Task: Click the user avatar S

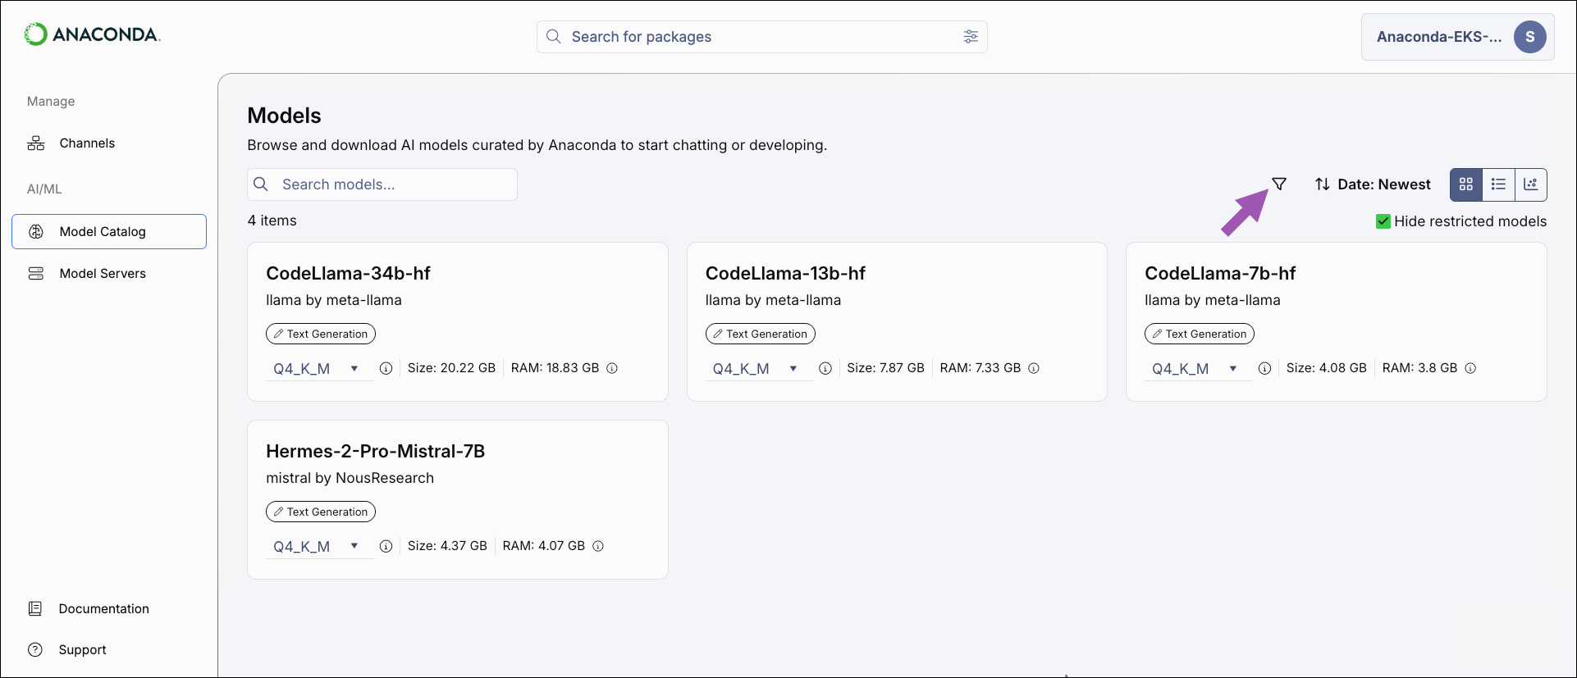Action: pyautogui.click(x=1530, y=37)
